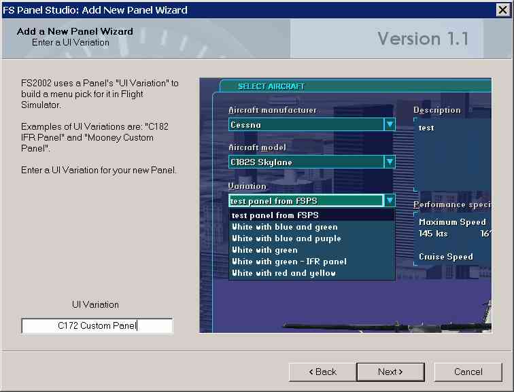Choose 'White with red and yellow' variation
Image resolution: width=514 pixels, height=392 pixels.
click(x=312, y=273)
